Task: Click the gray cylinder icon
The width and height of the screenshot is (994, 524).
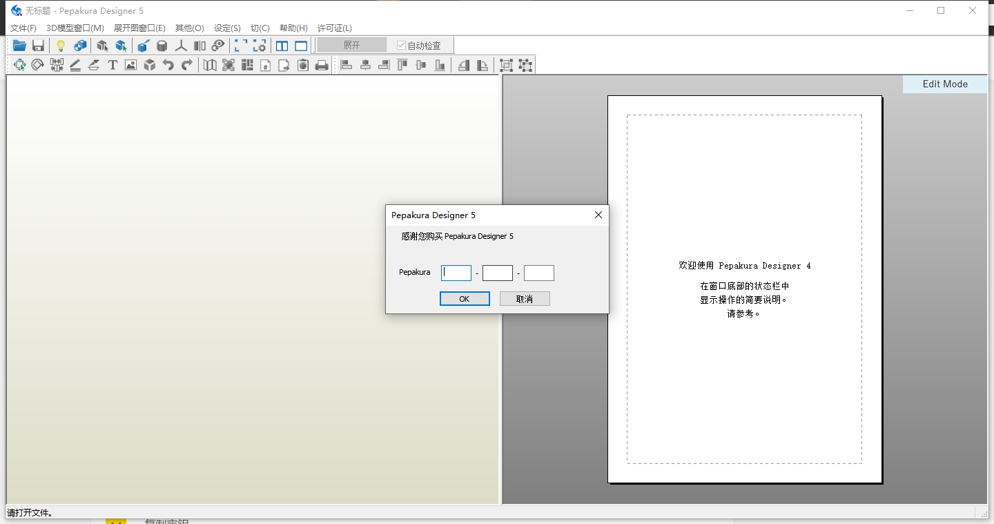Action: point(162,46)
